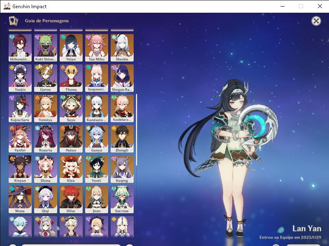
Task: Select the Rosaria character card
Action: (x=46, y=139)
